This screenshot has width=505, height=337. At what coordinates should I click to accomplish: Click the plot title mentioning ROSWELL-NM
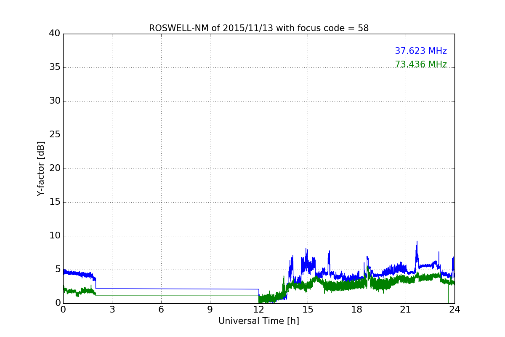click(x=259, y=28)
